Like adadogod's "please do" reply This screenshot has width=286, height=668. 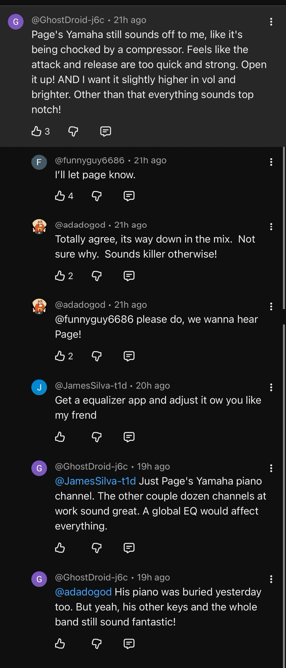coord(60,356)
